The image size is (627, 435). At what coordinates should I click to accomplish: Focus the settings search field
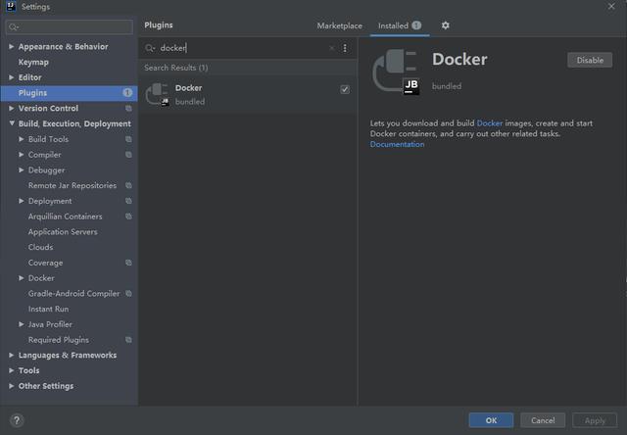click(70, 26)
